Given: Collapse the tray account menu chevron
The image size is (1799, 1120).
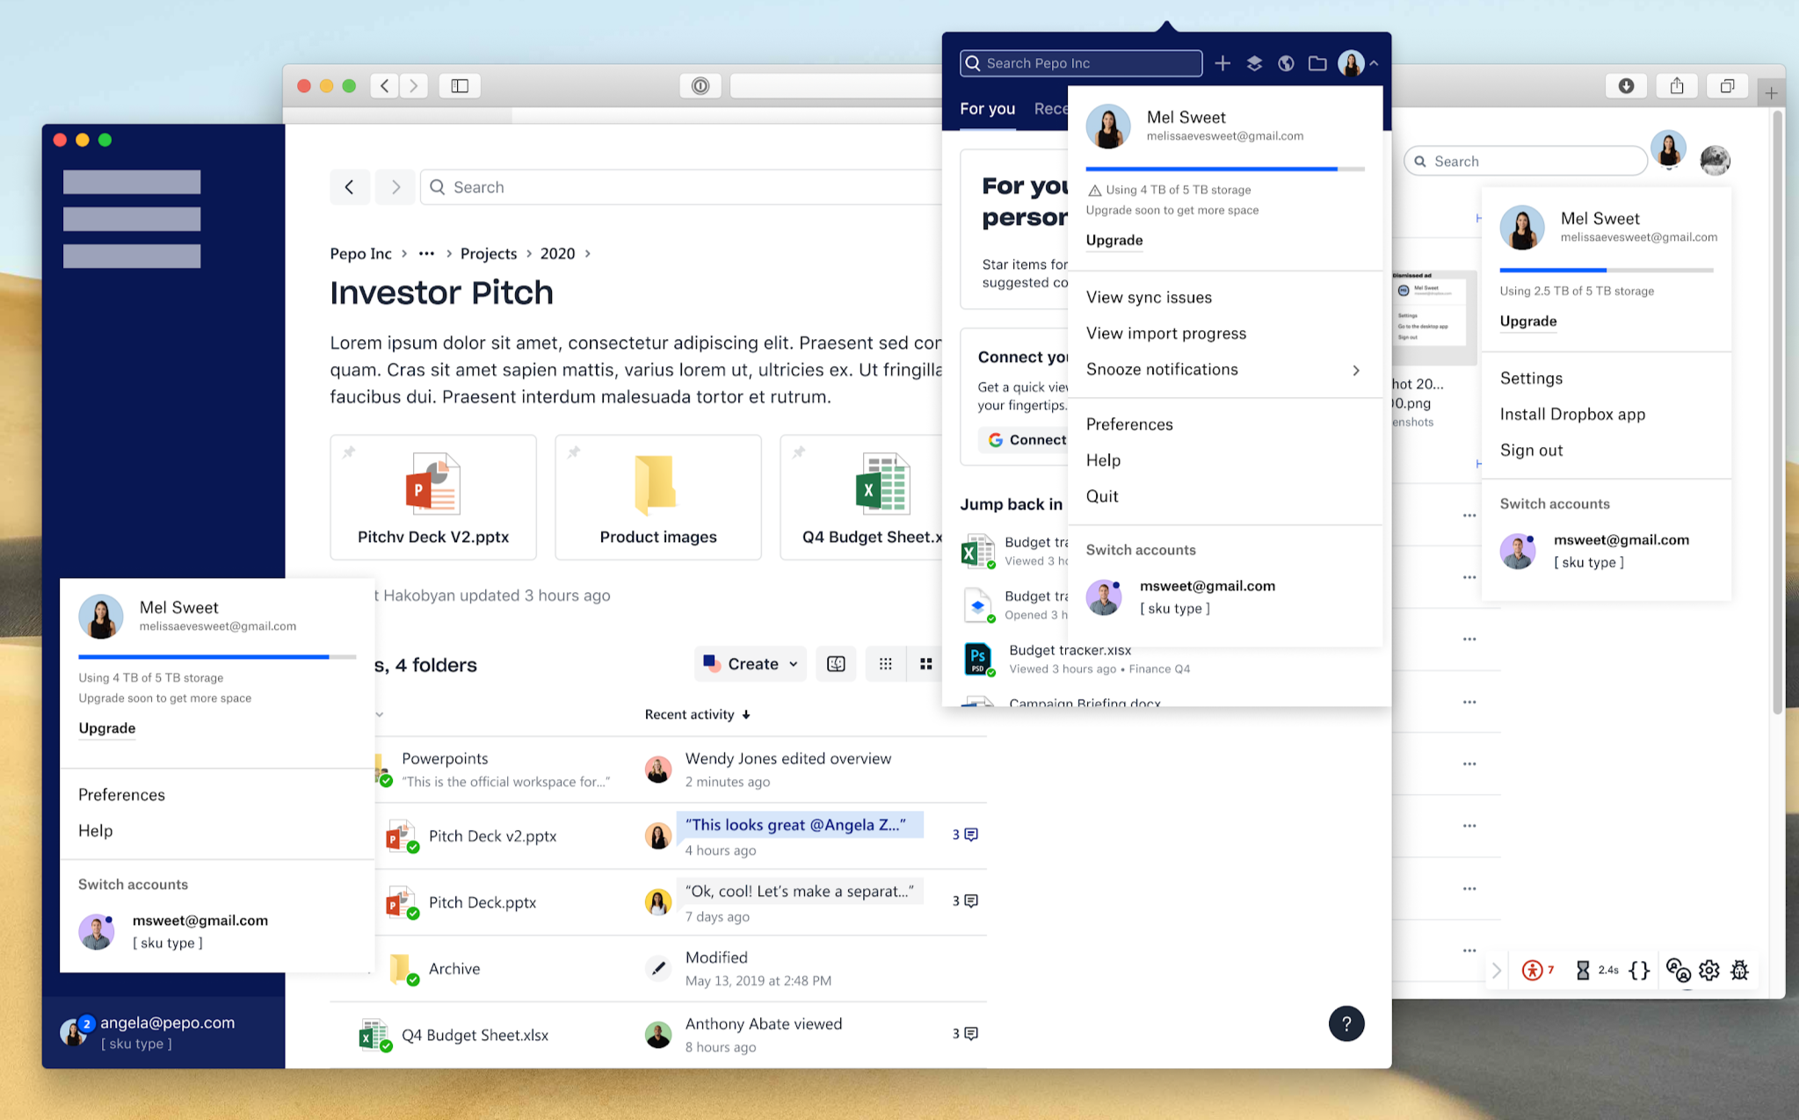Looking at the screenshot, I should (x=1374, y=63).
